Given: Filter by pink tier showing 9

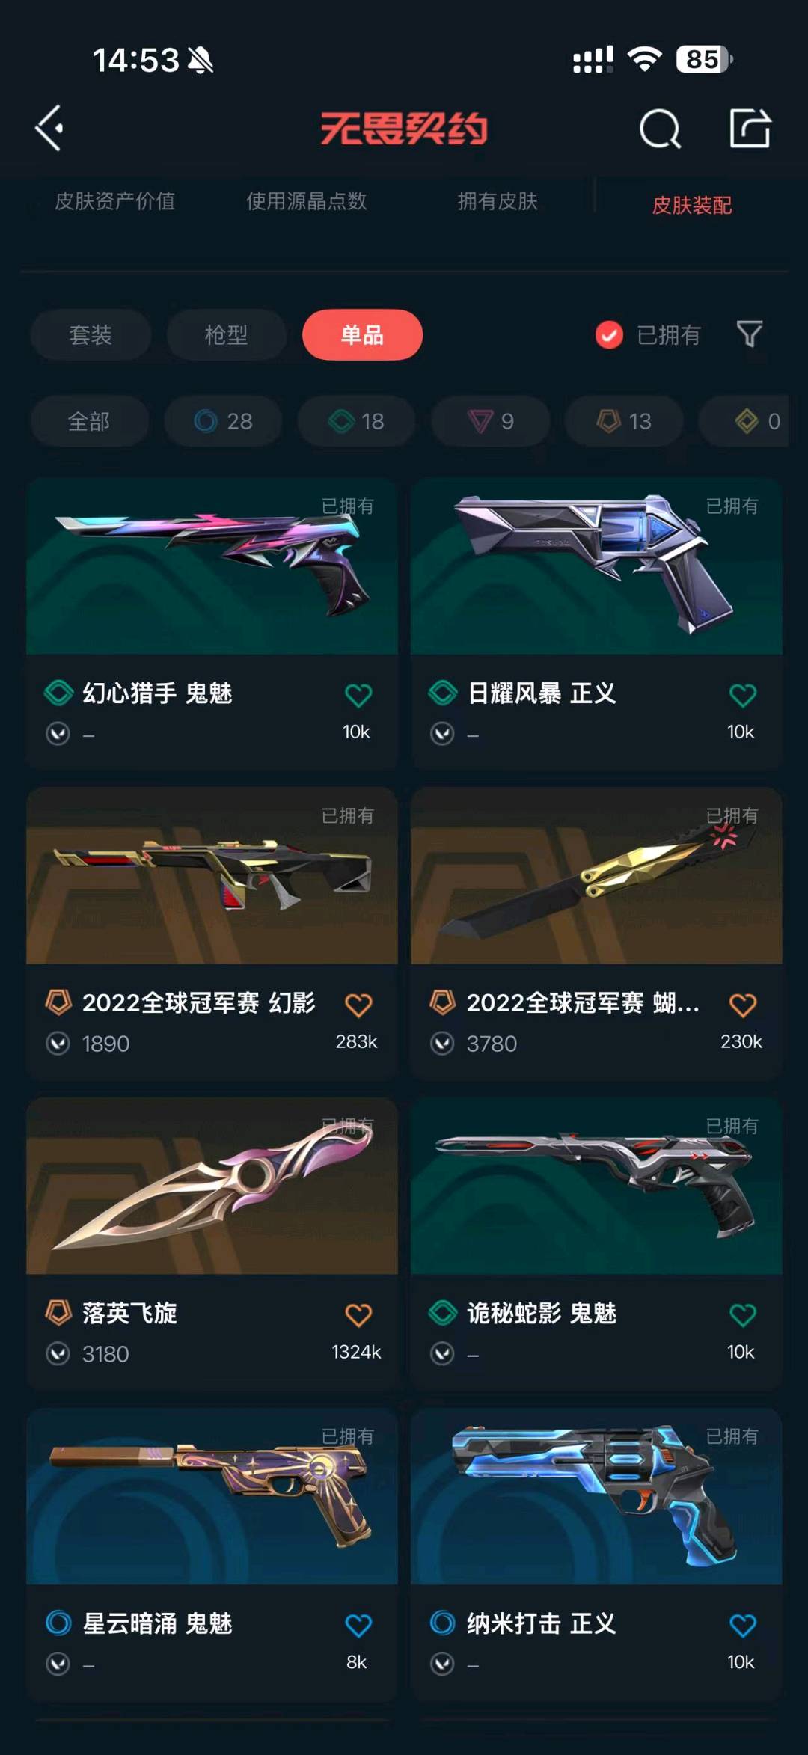Looking at the screenshot, I should [491, 421].
